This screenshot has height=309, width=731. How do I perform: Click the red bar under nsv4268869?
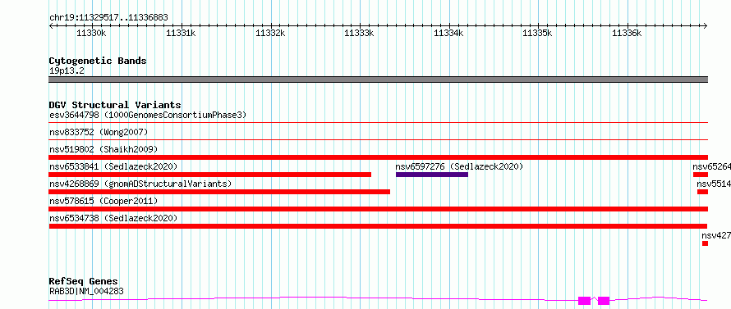pyautogui.click(x=219, y=192)
